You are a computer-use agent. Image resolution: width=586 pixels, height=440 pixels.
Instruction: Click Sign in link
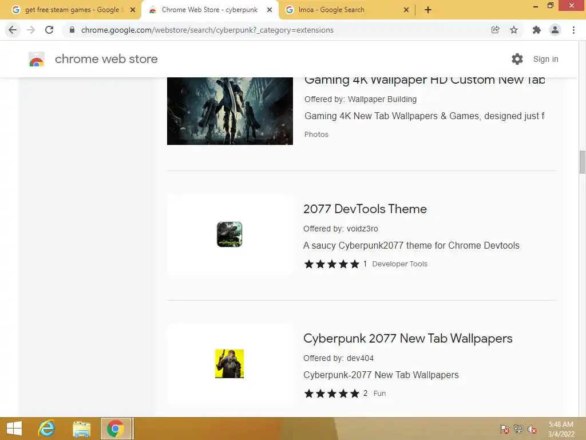545,59
